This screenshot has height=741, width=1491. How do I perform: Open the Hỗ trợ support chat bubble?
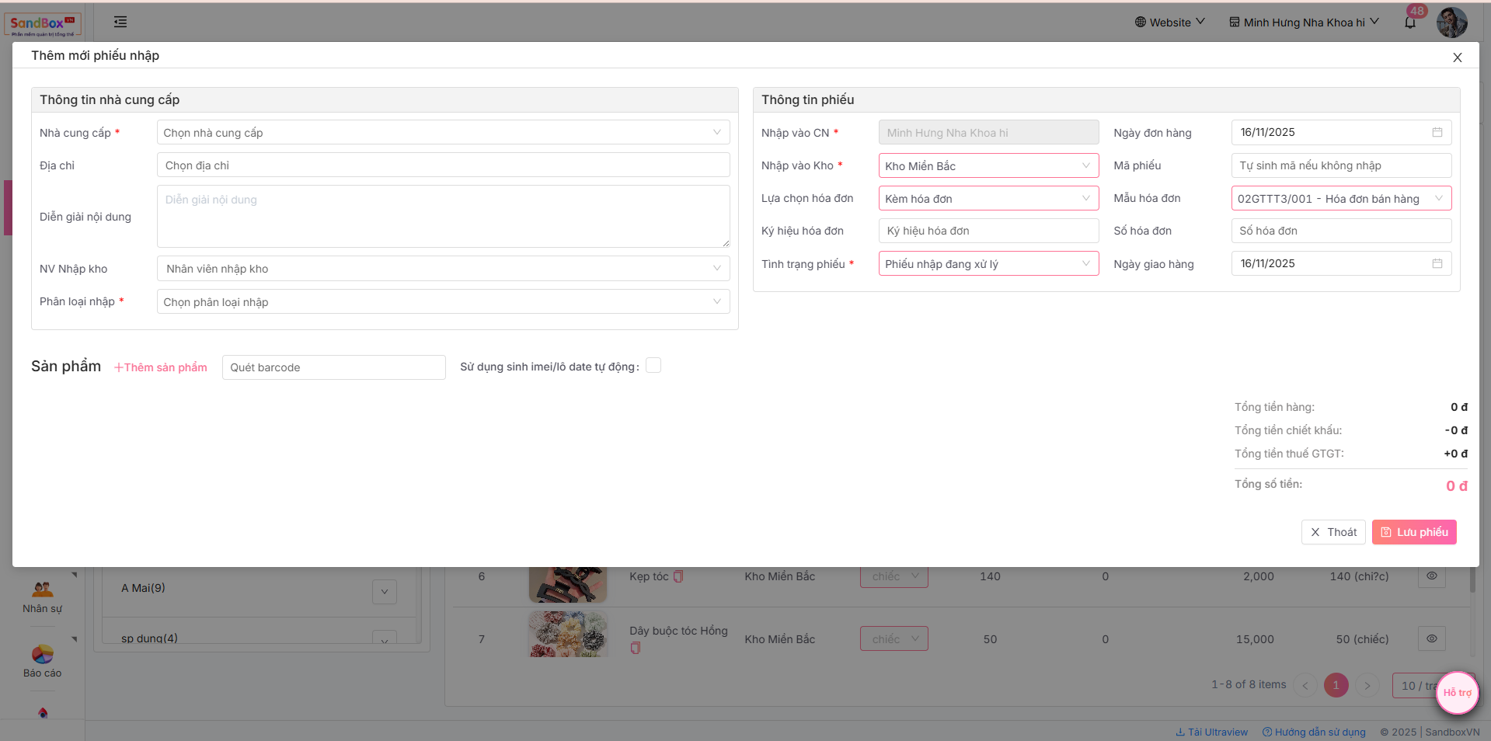1457,692
